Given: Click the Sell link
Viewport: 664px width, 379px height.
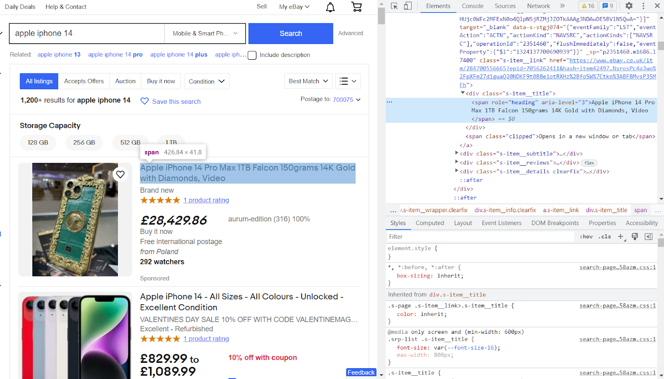Looking at the screenshot, I should click(261, 6).
